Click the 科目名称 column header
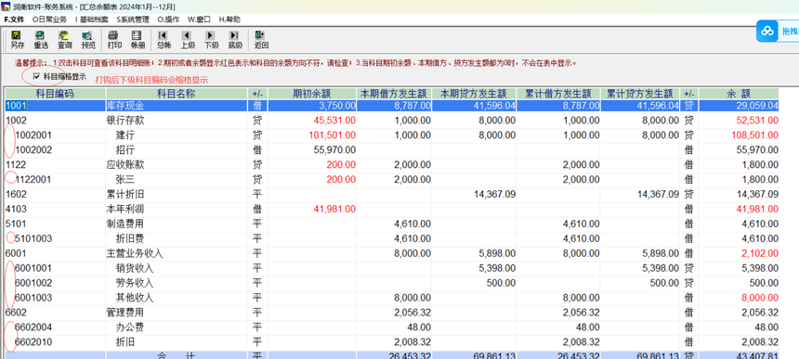This screenshot has height=359, width=799. (x=177, y=94)
